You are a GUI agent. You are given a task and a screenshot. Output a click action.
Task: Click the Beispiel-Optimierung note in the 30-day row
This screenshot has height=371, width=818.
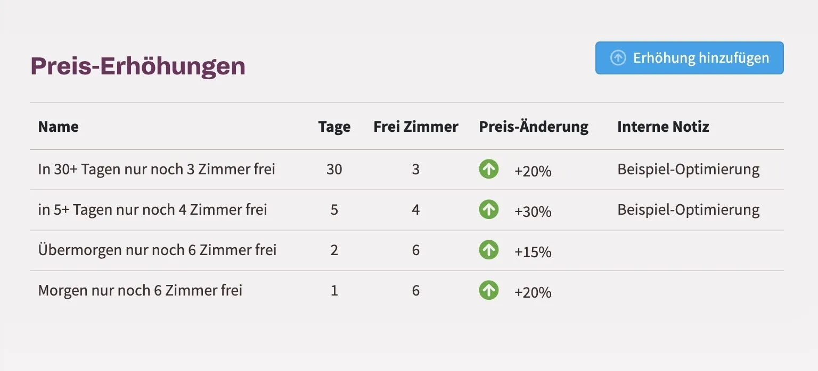click(689, 170)
